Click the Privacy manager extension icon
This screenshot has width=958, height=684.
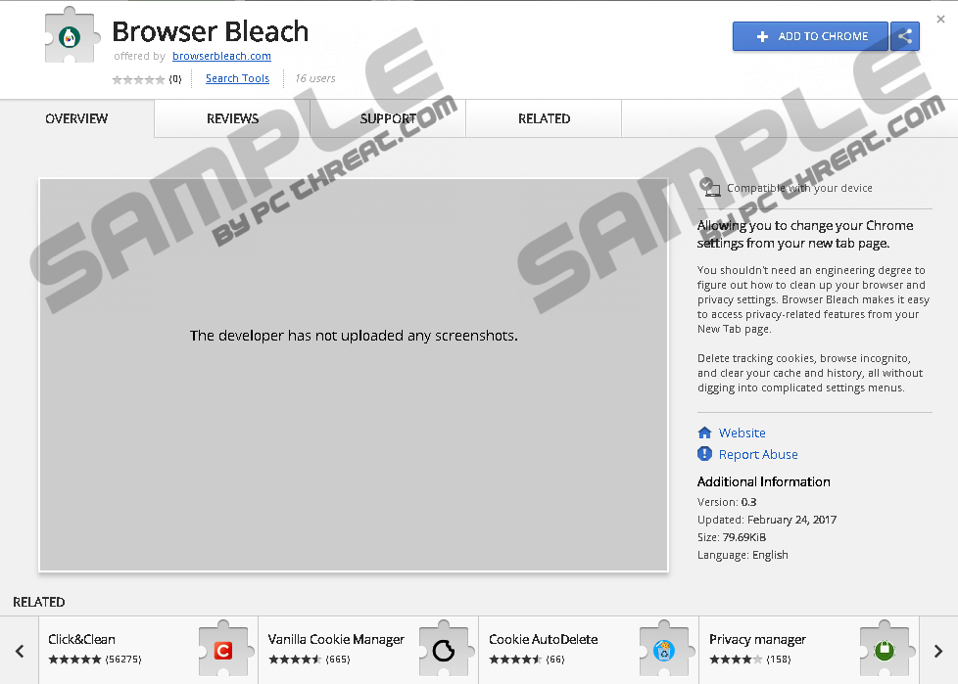coord(884,650)
